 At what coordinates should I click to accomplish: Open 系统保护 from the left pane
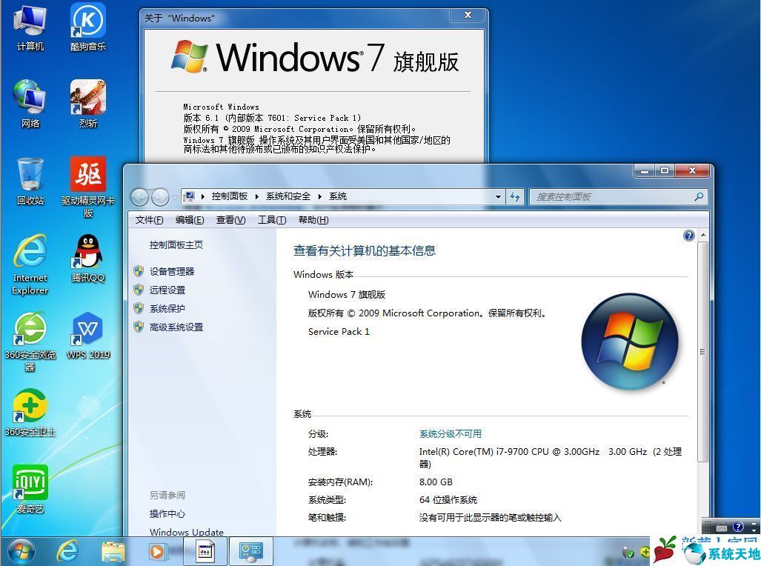(167, 308)
